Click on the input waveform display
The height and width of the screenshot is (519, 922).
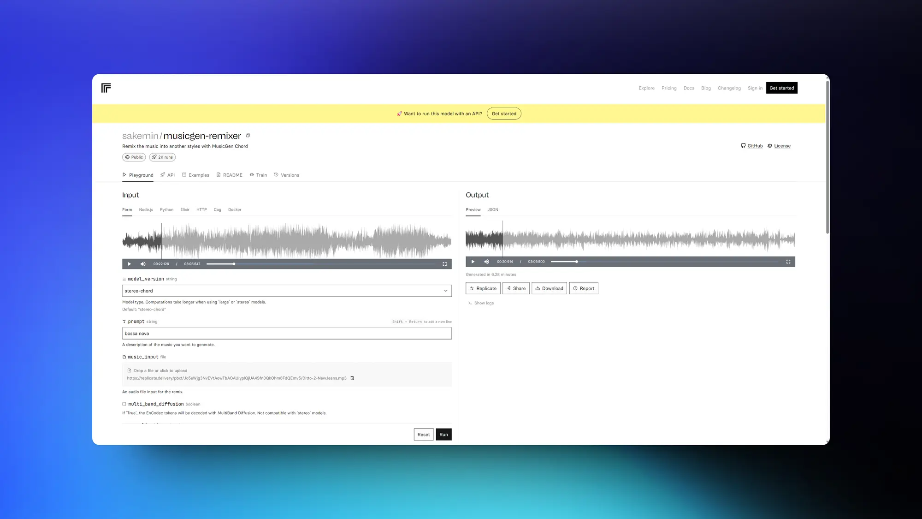click(287, 240)
